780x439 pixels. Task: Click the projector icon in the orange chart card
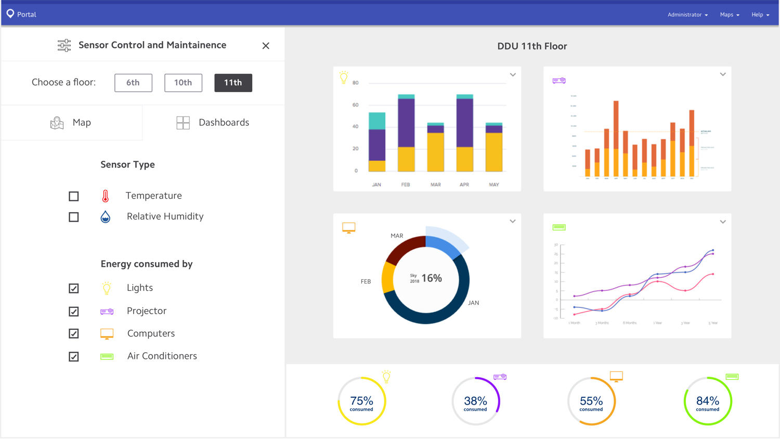click(x=559, y=81)
